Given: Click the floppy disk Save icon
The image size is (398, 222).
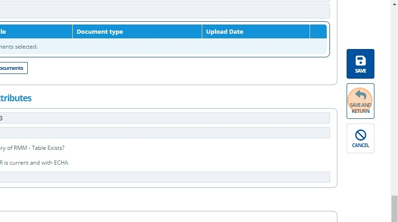Looking at the screenshot, I should point(361,61).
